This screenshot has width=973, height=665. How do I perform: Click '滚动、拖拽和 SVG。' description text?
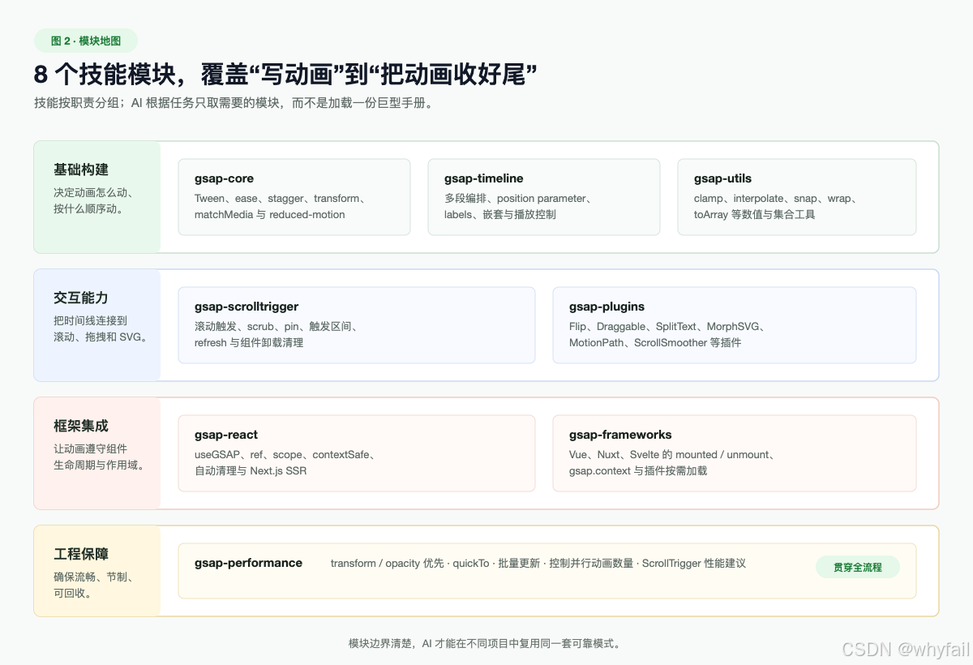(x=102, y=337)
